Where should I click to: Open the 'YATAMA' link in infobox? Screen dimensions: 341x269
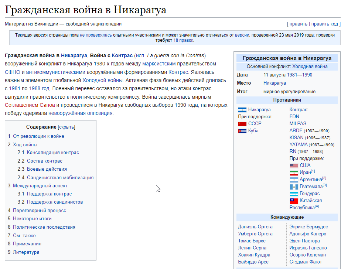(x=299, y=145)
